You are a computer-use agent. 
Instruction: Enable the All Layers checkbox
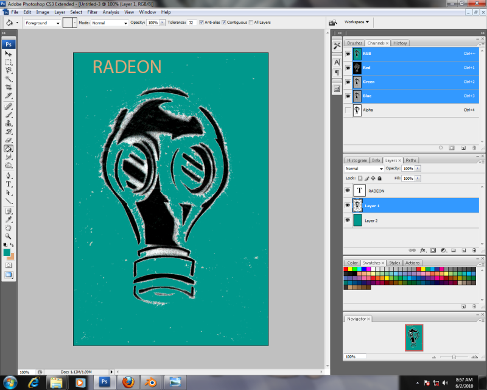251,23
